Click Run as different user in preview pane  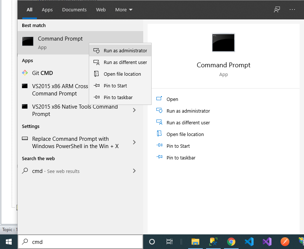(188, 122)
